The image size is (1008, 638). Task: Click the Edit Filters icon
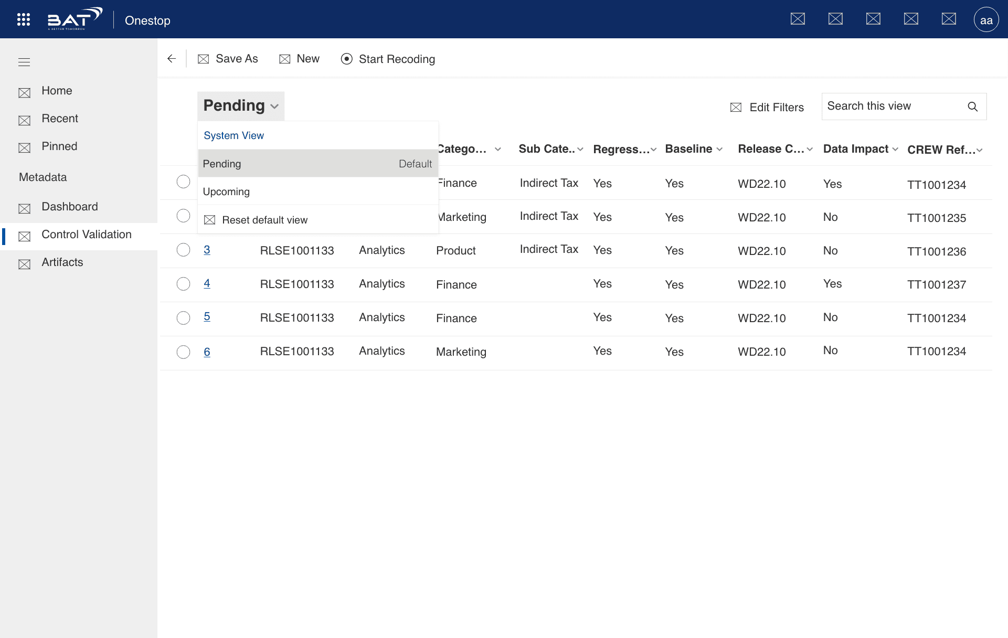pyautogui.click(x=736, y=108)
